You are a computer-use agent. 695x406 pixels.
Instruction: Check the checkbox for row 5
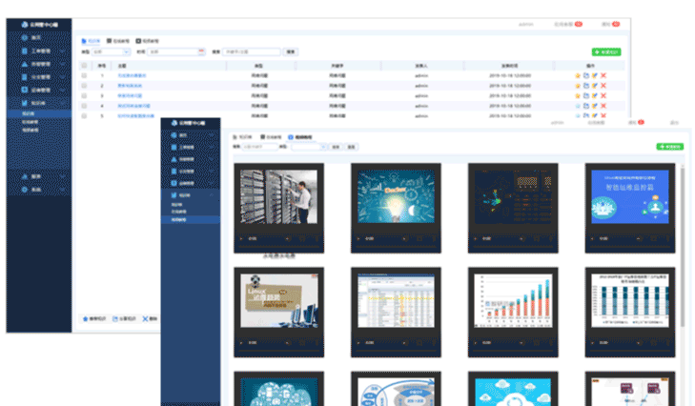tap(84, 115)
